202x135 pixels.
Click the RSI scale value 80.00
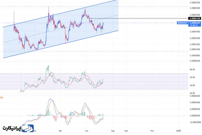click(192, 69)
